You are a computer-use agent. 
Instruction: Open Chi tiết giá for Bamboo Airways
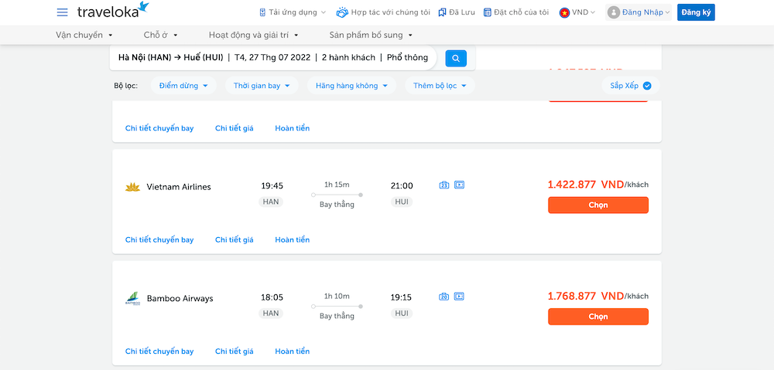coord(234,351)
